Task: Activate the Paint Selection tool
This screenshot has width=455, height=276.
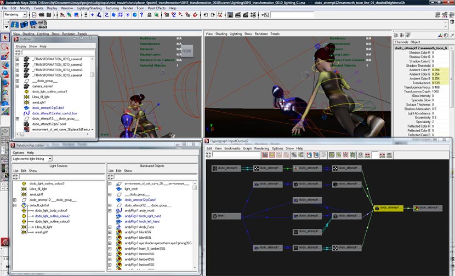Action: tap(5, 56)
